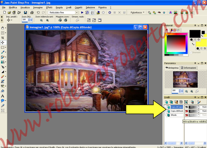
Task: Click the Zoom percent input field
Action: tap(25, 20)
